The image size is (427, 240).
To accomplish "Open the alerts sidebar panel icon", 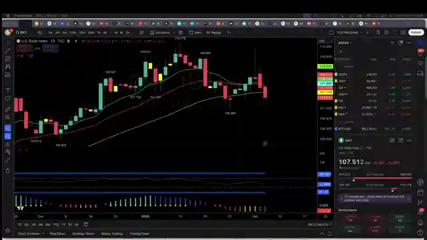I will [x=420, y=52].
